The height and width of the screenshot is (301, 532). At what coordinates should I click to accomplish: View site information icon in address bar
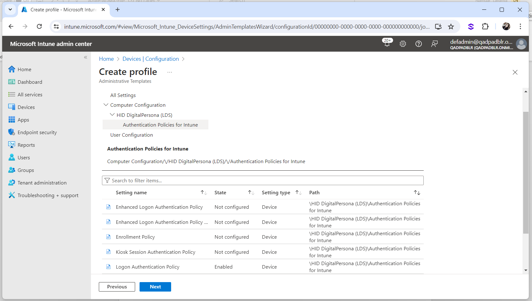click(57, 26)
